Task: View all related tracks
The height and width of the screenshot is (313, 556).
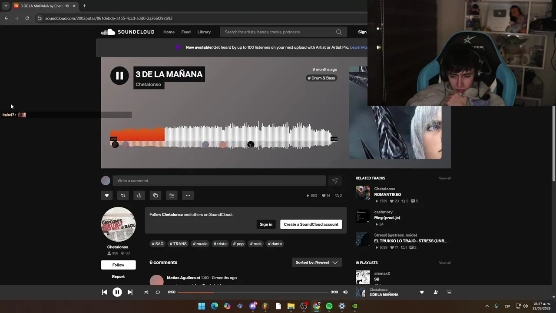Action: (445, 178)
